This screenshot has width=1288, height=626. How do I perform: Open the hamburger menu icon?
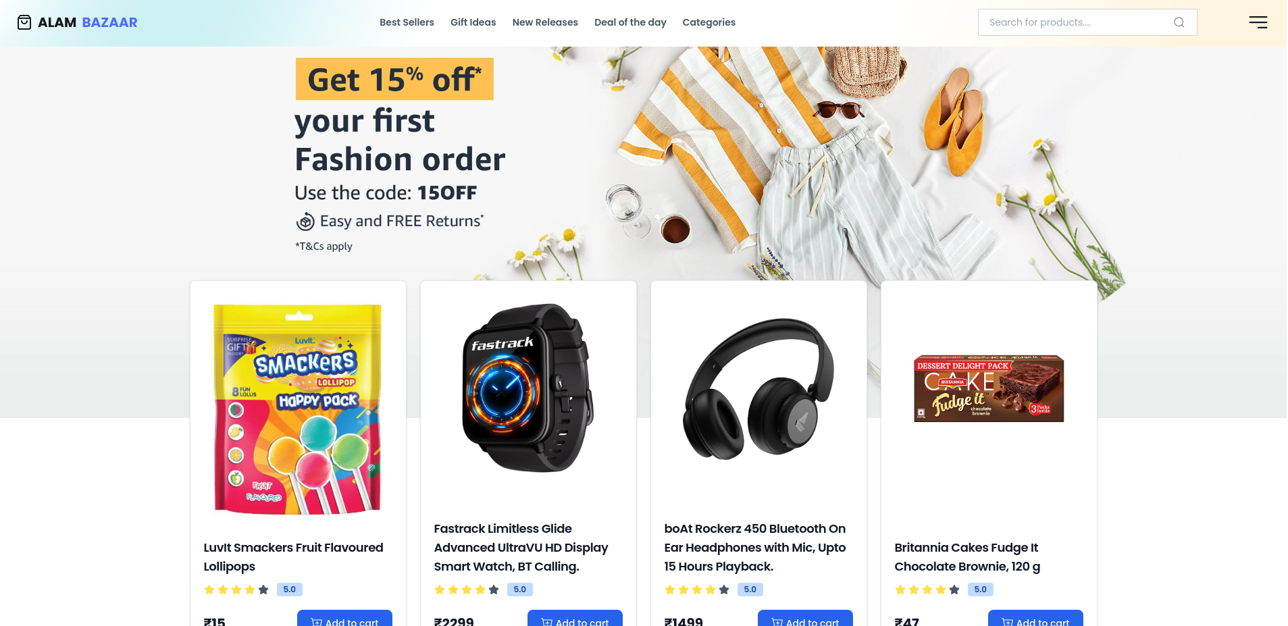click(1258, 22)
